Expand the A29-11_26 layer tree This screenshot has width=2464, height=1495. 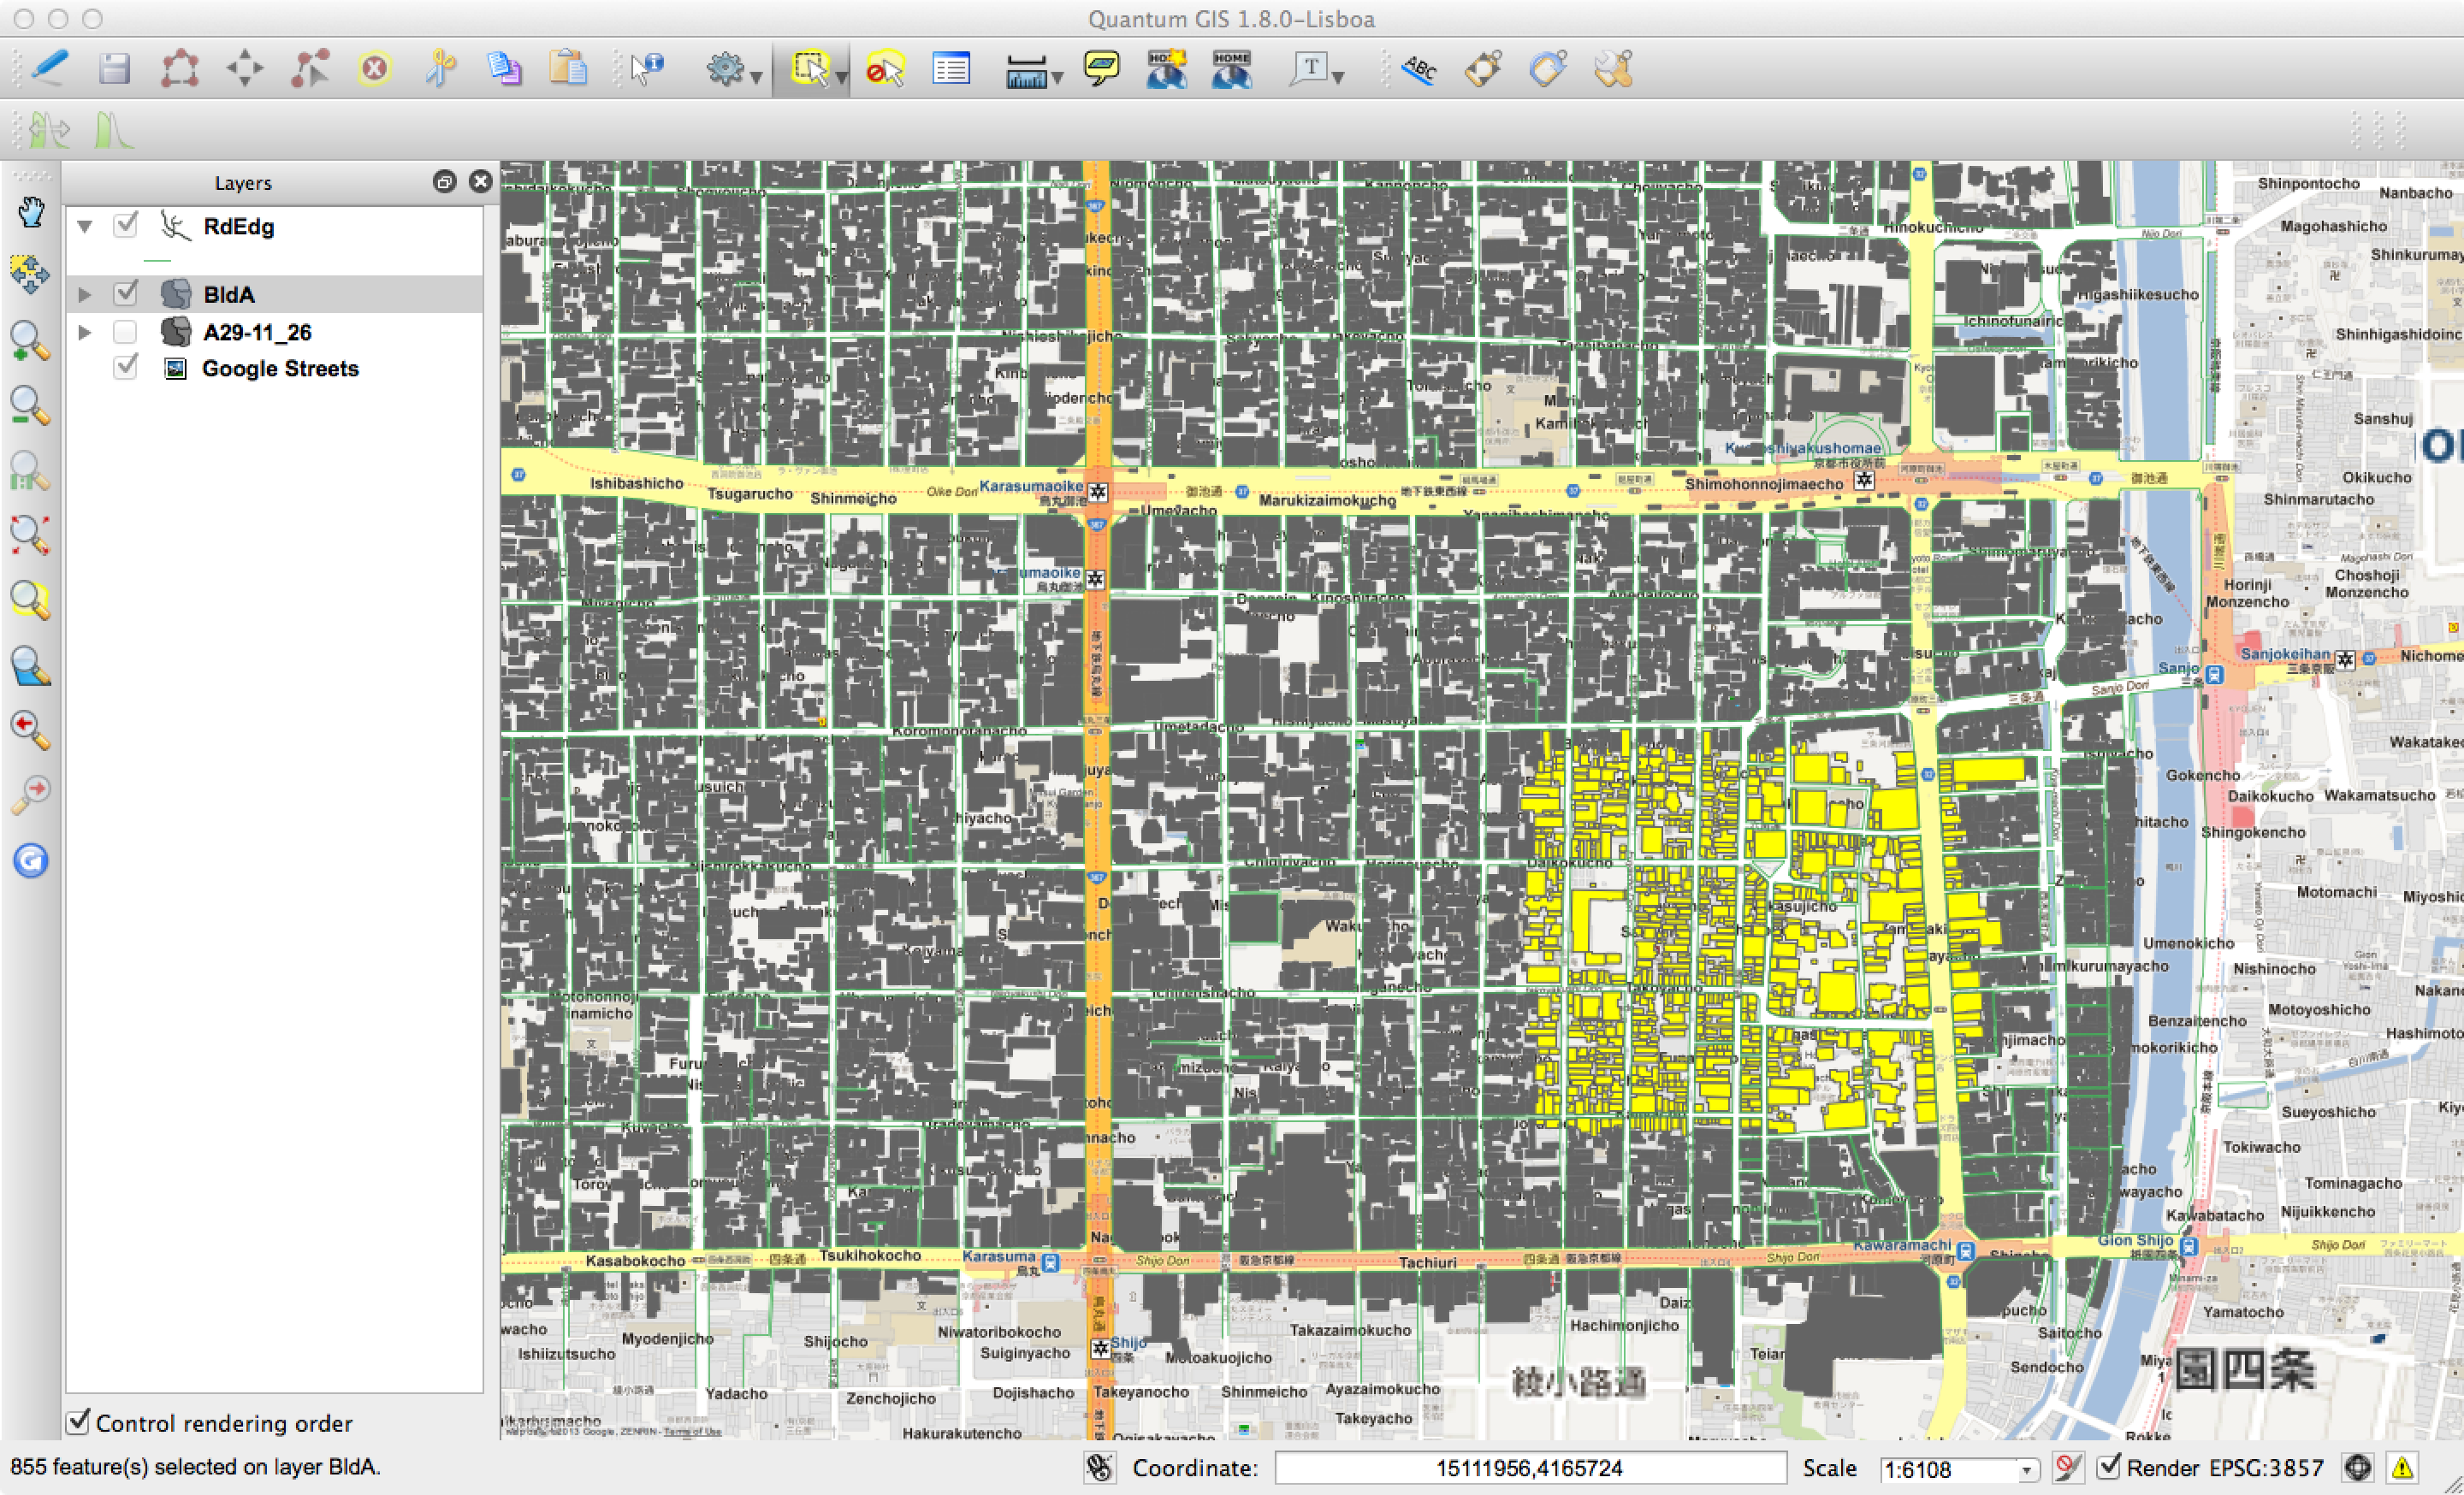tap(85, 332)
